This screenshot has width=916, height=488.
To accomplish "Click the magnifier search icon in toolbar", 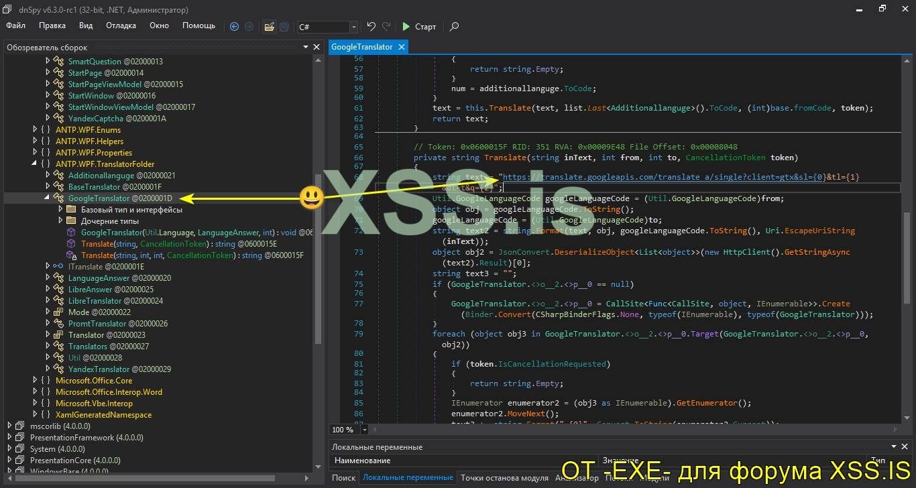I will (454, 26).
